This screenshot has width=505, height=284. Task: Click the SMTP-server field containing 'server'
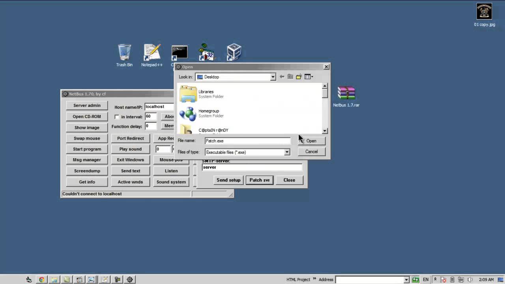click(x=252, y=167)
